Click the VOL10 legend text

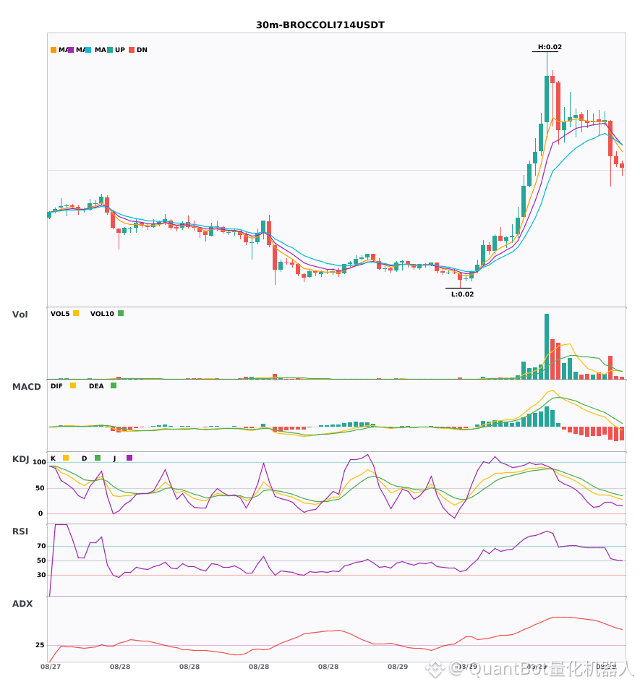102,314
